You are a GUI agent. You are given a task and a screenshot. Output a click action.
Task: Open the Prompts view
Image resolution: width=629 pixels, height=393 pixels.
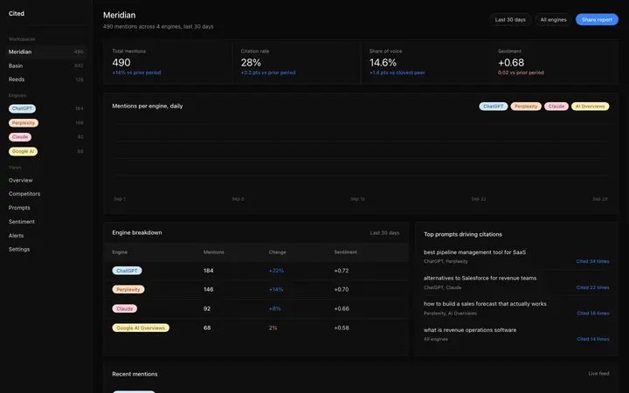19,208
